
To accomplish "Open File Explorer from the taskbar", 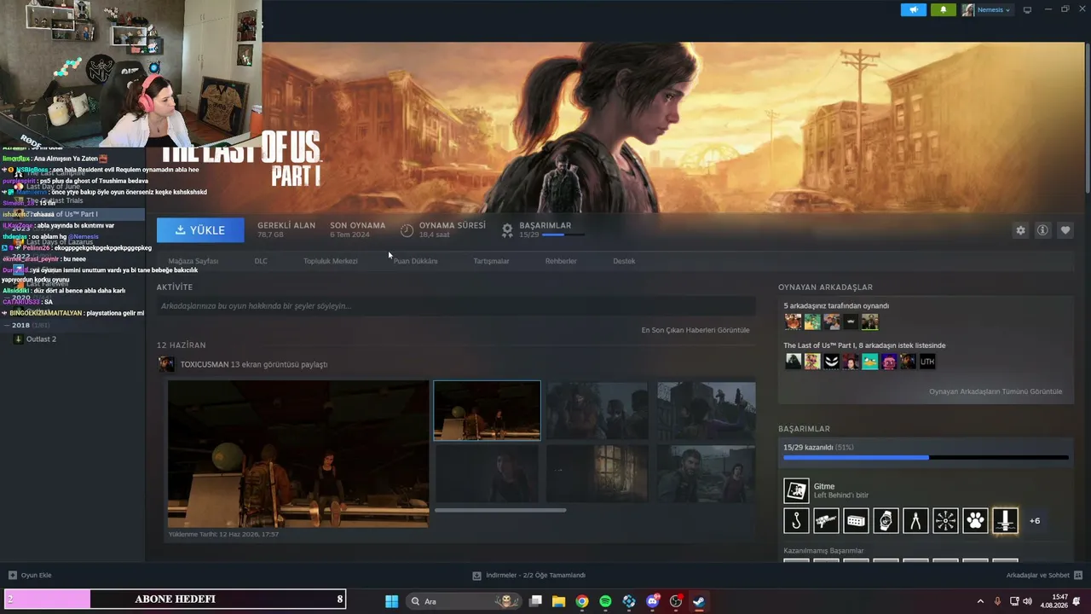I will (558, 601).
